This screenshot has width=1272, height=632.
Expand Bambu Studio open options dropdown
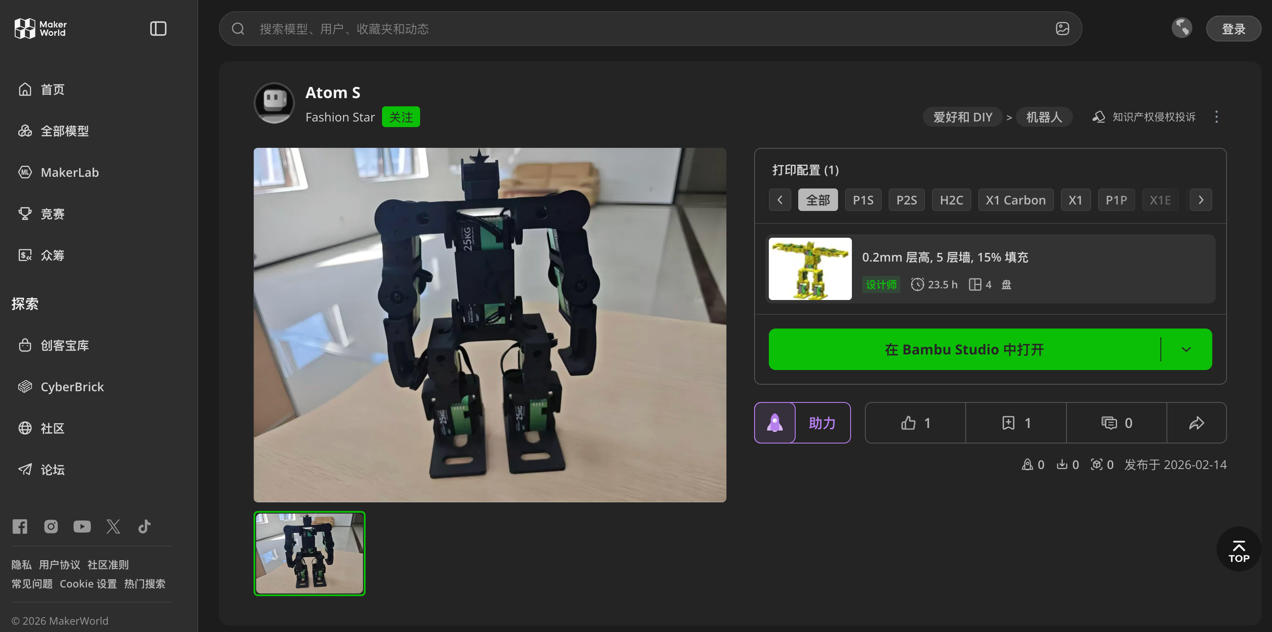tap(1186, 349)
